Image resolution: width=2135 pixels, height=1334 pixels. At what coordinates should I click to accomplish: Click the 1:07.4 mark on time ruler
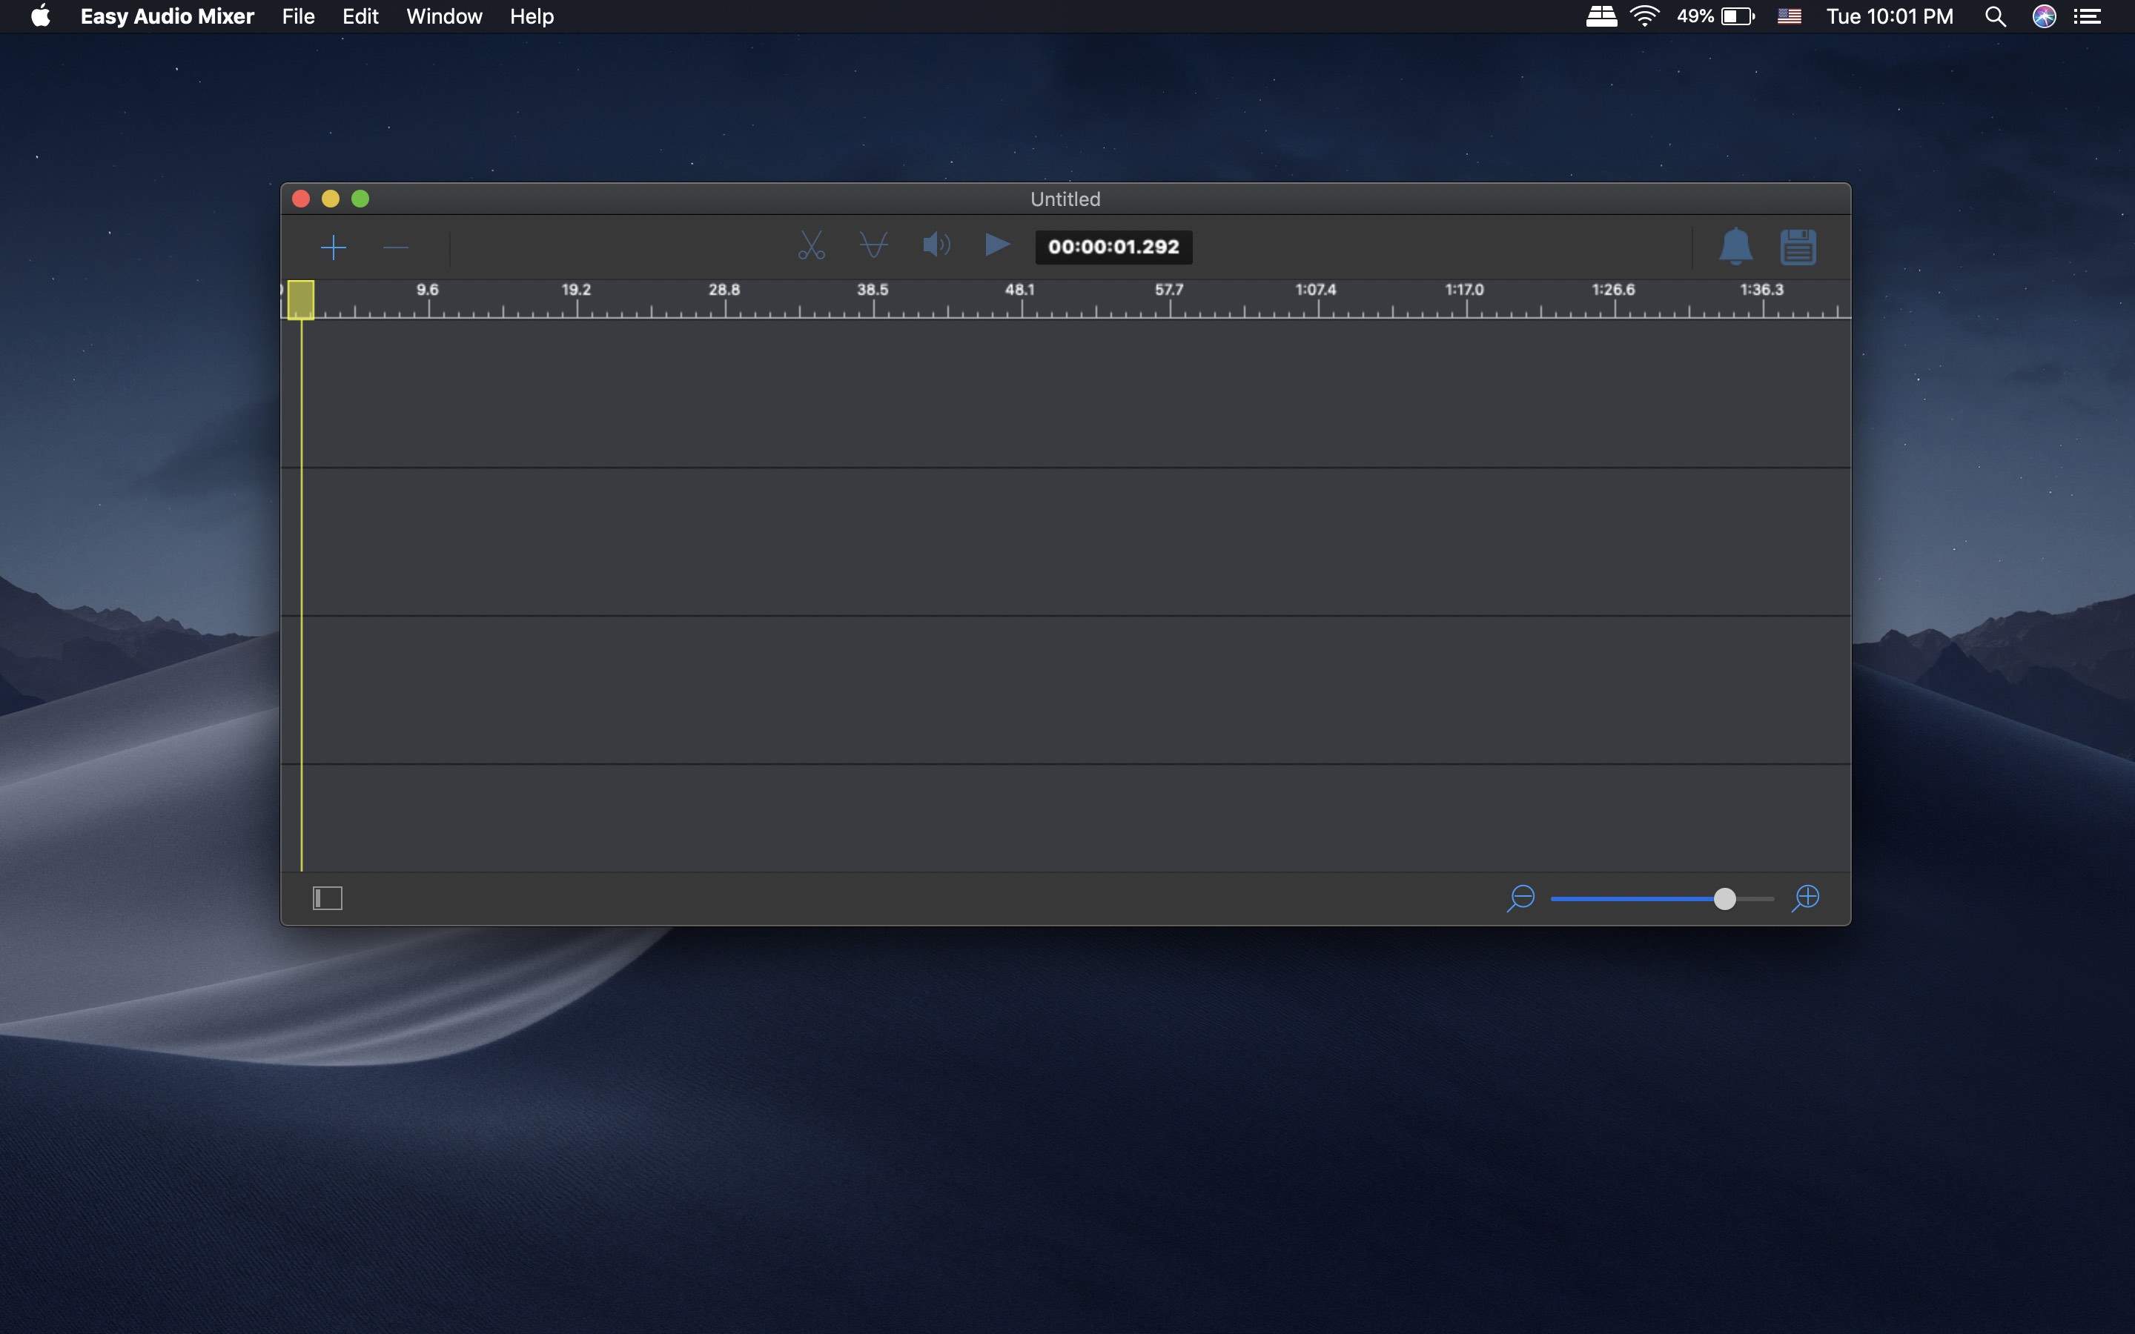(x=1315, y=289)
